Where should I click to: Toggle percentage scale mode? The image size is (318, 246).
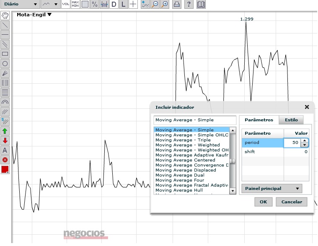pos(95,4)
